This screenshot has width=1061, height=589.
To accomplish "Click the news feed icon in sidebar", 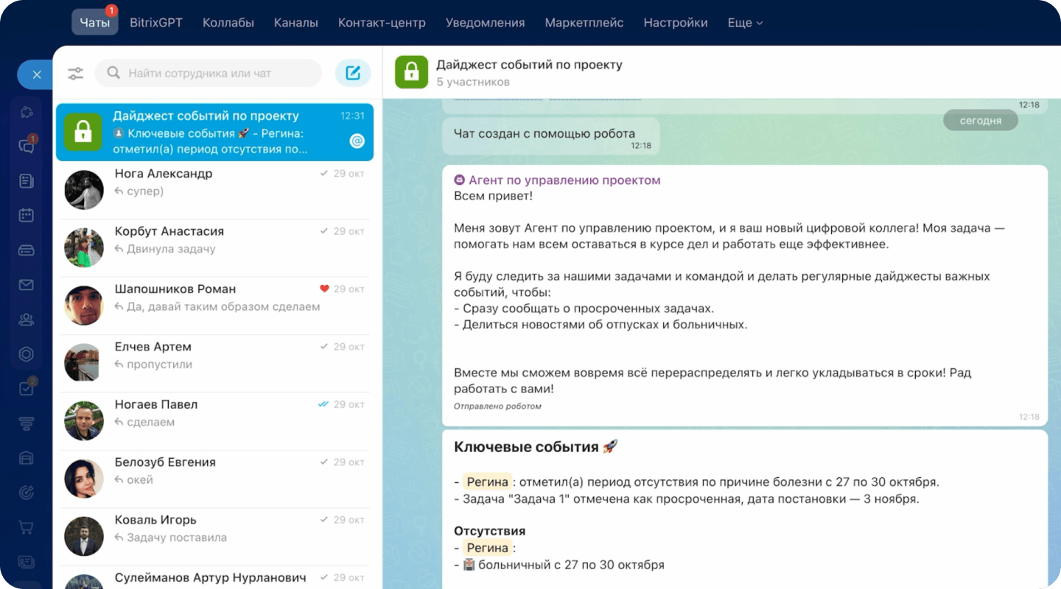I will [27, 180].
